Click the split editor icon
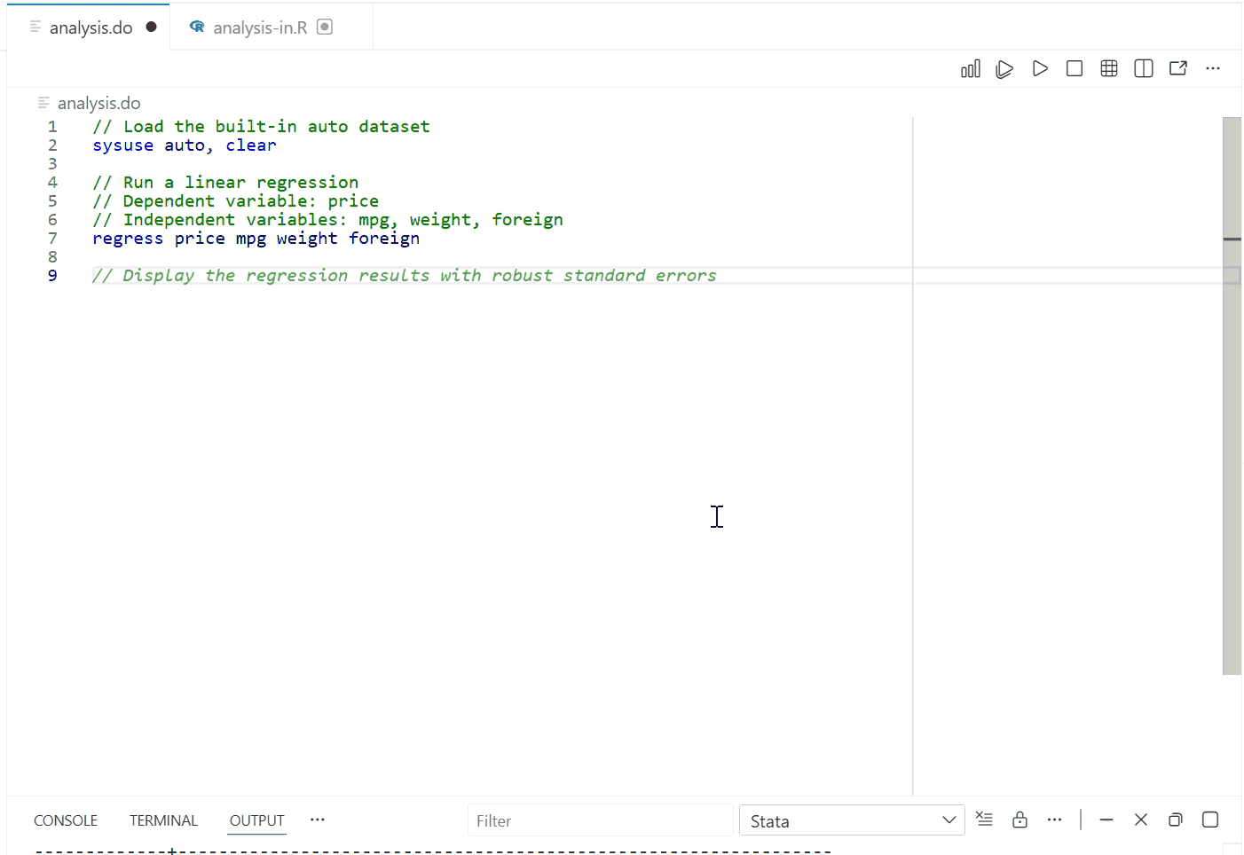This screenshot has width=1244, height=855. pos(1143,69)
